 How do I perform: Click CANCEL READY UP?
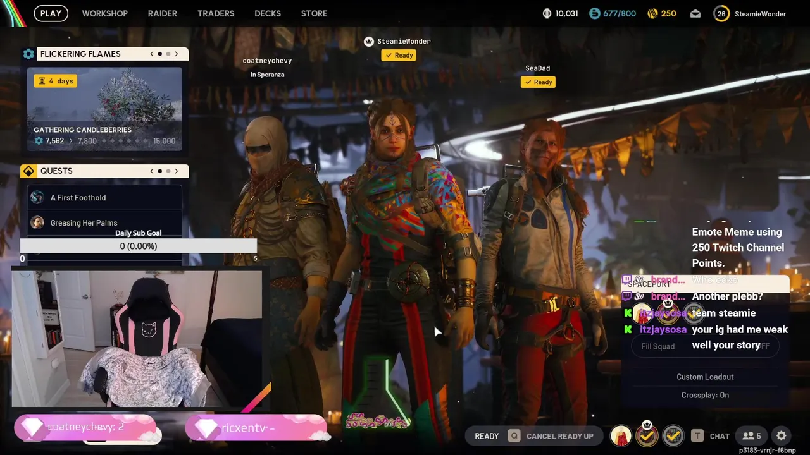click(560, 436)
